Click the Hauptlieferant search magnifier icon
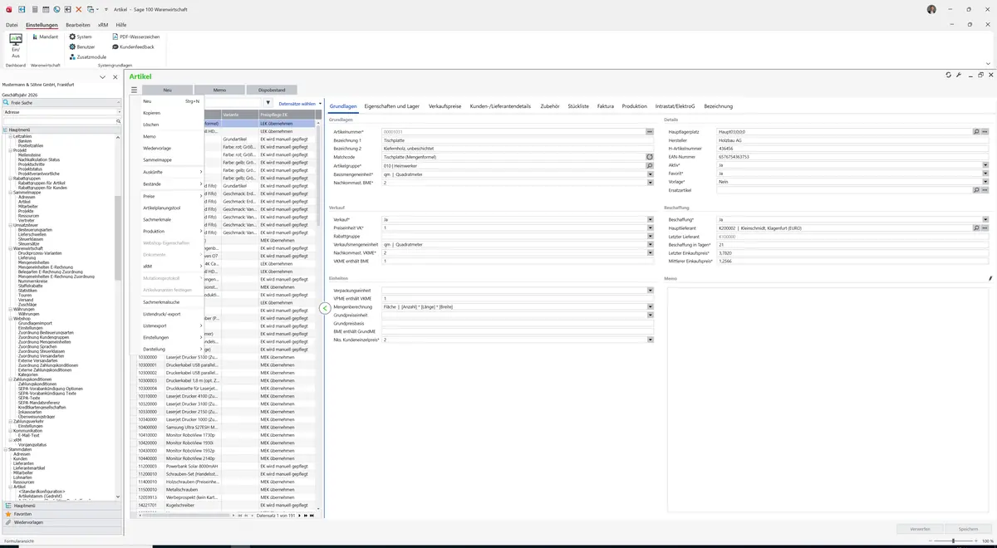Viewport: 997px width, 548px height. click(x=976, y=228)
